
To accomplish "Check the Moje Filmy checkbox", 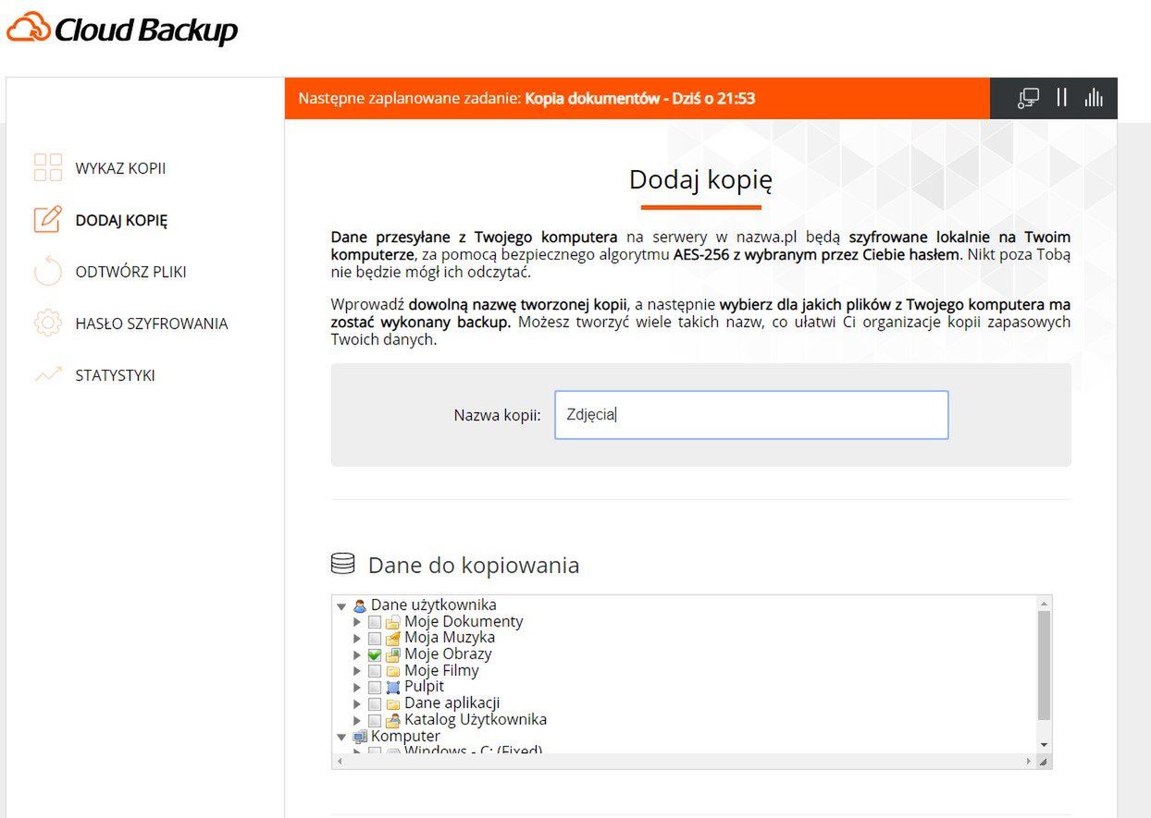I will pos(374,670).
